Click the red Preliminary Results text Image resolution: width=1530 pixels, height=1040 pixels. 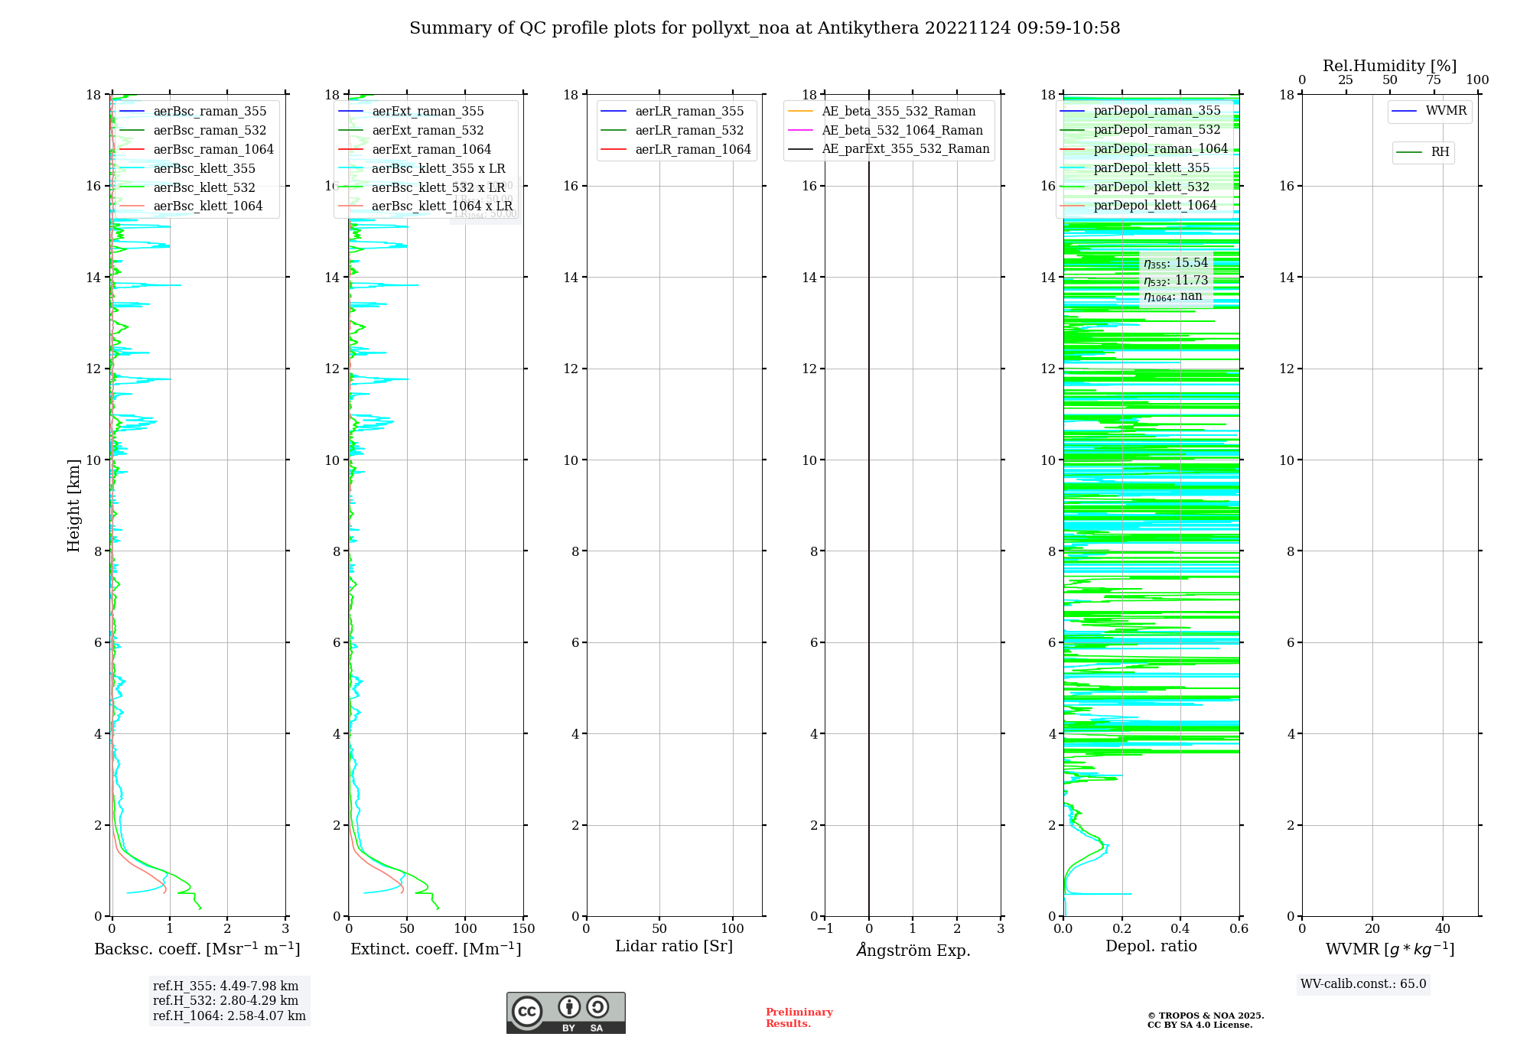click(x=799, y=1018)
